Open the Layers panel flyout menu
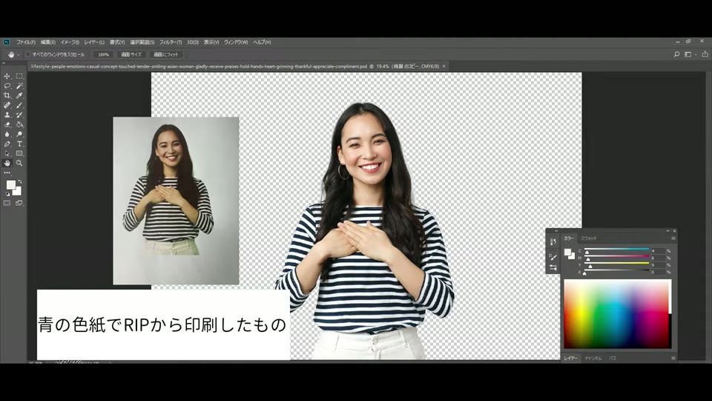712x401 pixels. [x=673, y=358]
